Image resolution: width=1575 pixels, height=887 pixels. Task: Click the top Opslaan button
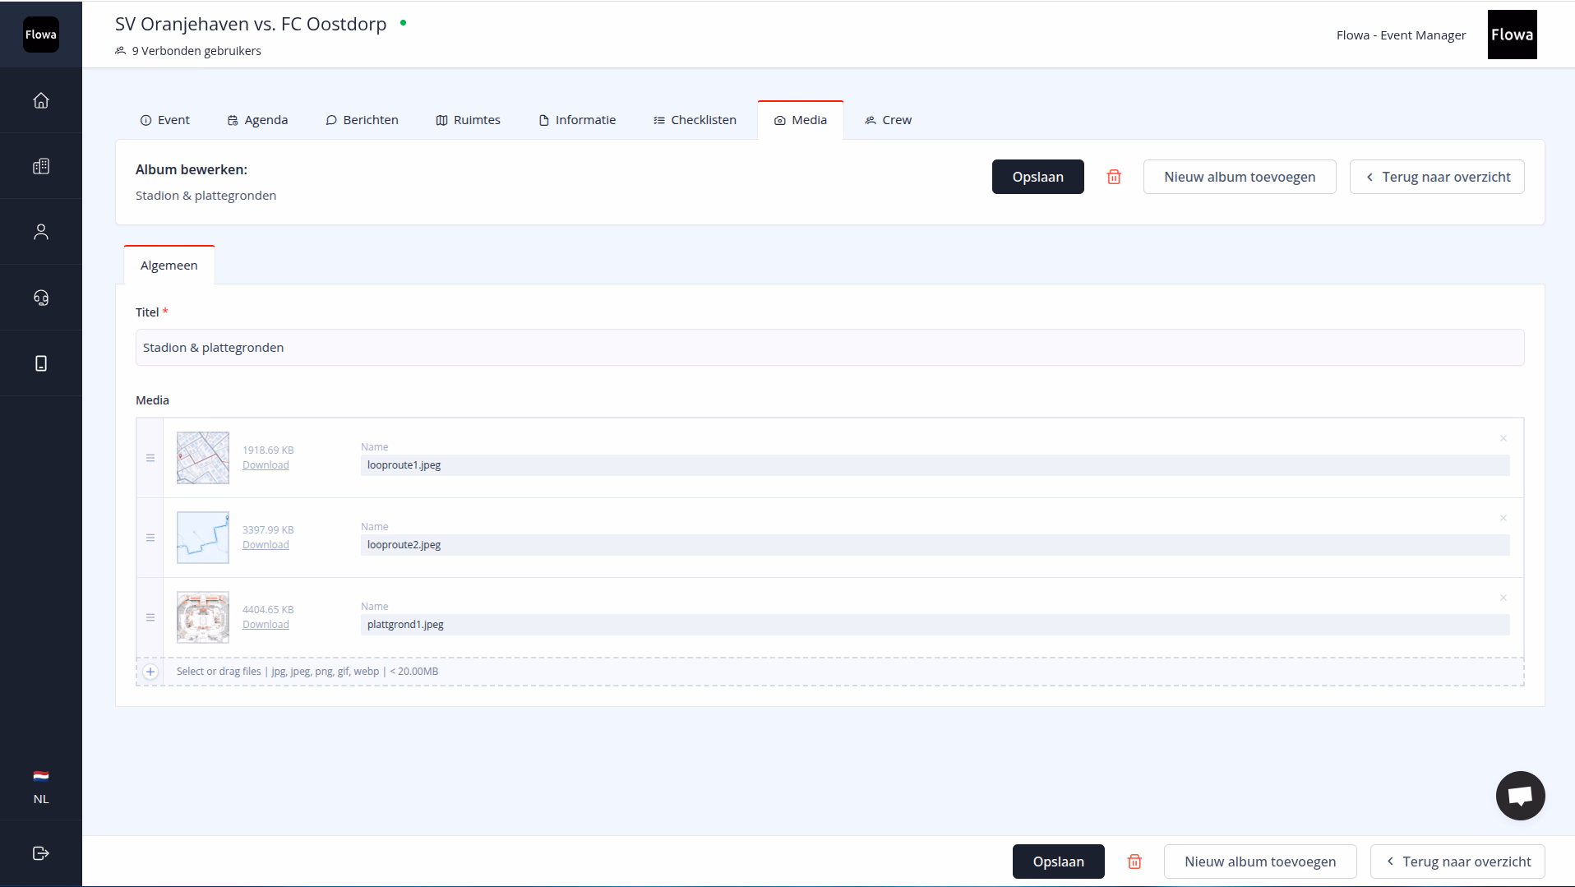[1038, 177]
